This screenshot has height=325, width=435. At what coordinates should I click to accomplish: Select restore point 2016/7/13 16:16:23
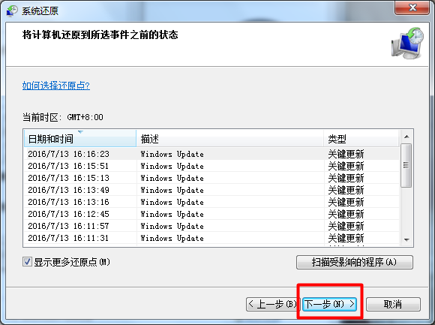[x=212, y=154]
